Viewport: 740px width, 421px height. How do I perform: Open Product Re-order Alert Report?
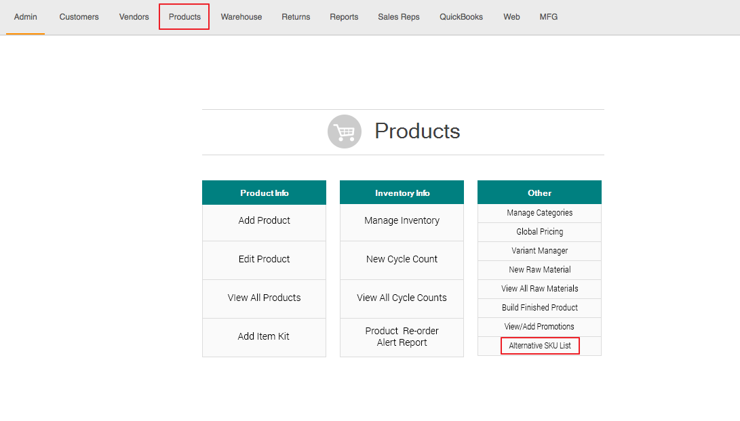(x=402, y=336)
